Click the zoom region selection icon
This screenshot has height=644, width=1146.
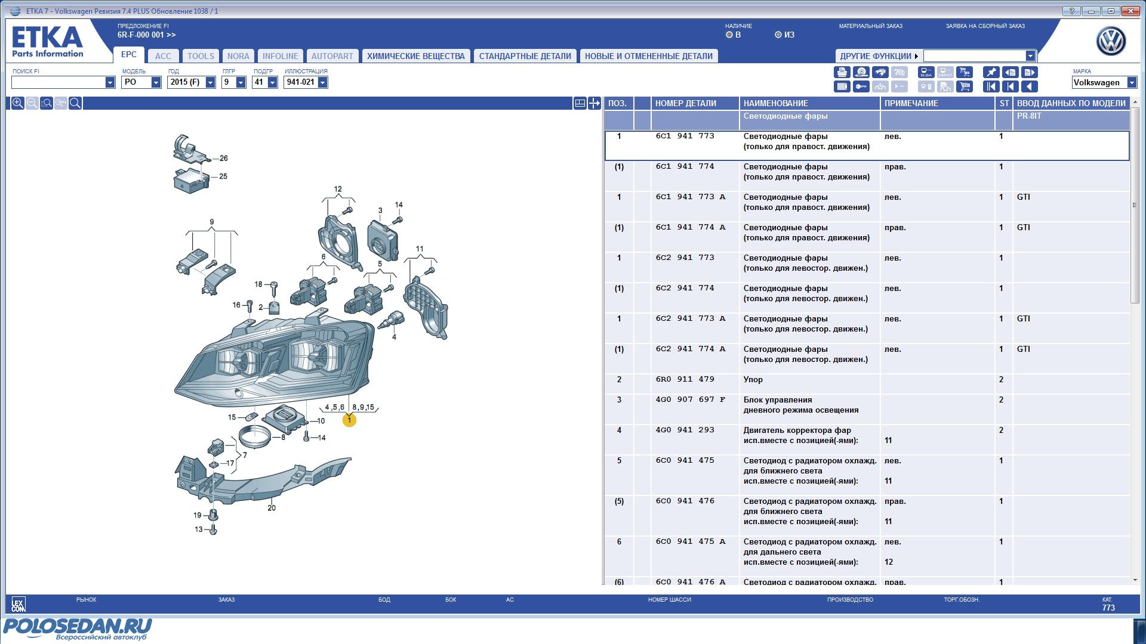point(47,103)
